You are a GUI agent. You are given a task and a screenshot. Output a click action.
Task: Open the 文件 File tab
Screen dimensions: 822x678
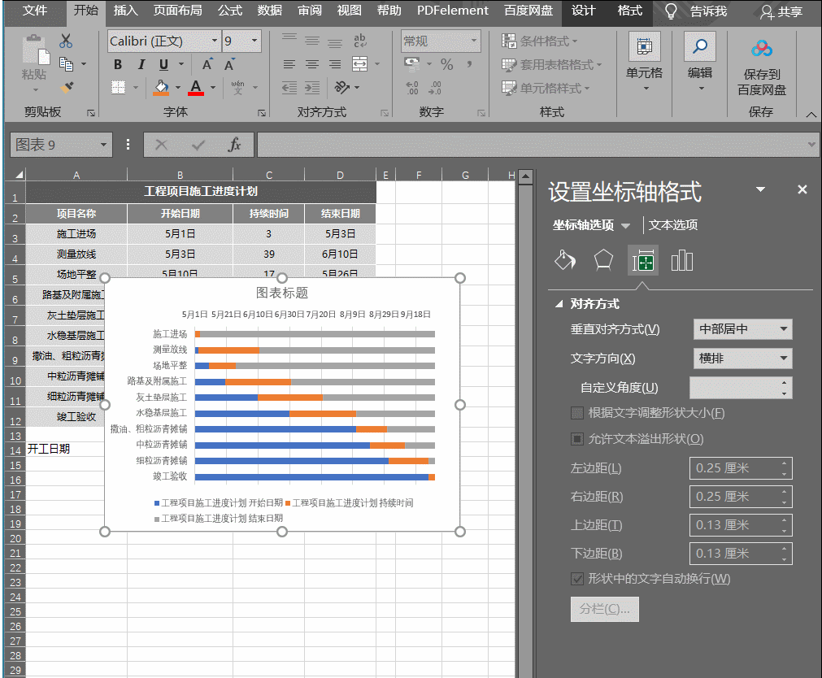pos(35,11)
